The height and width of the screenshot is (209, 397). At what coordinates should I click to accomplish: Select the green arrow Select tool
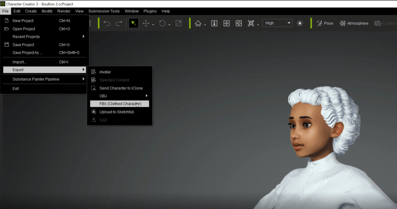(x=133, y=23)
